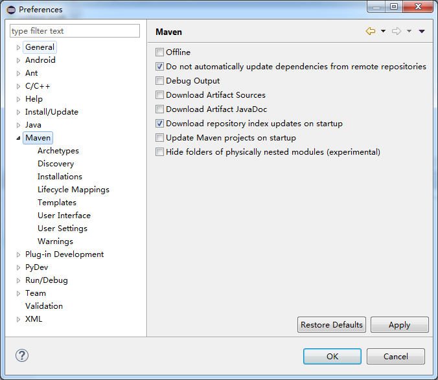Collapse the Maven tree node
This screenshot has height=380, width=438.
(x=18, y=138)
